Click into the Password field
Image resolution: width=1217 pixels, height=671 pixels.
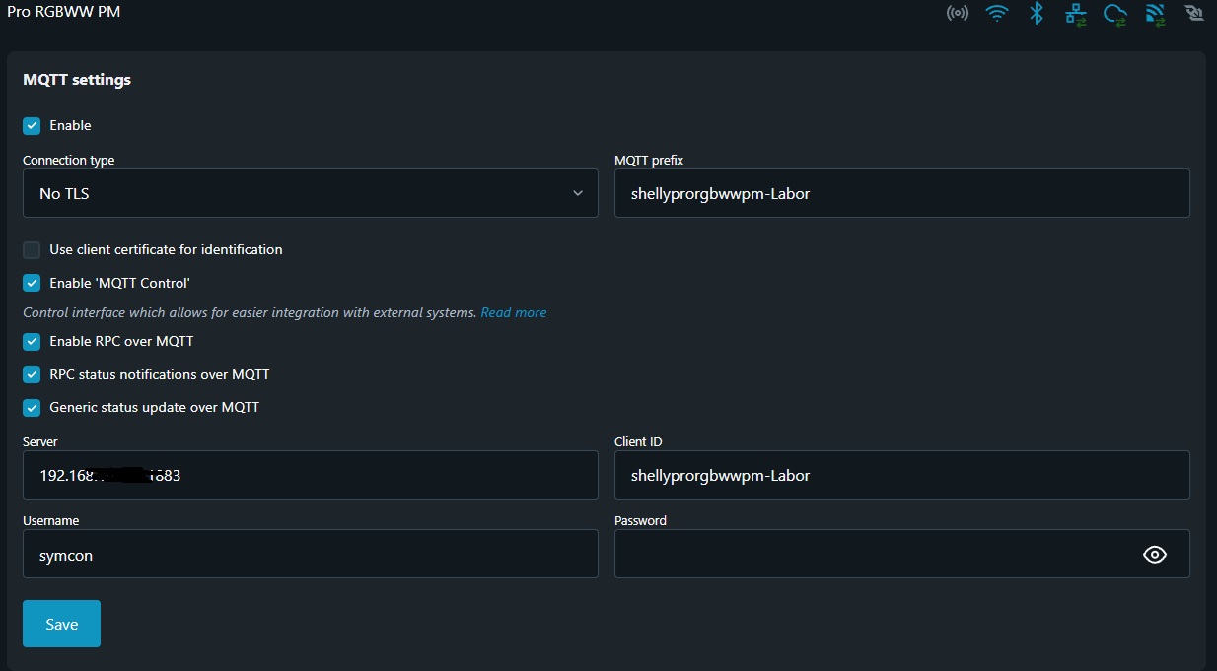pyautogui.click(x=901, y=555)
